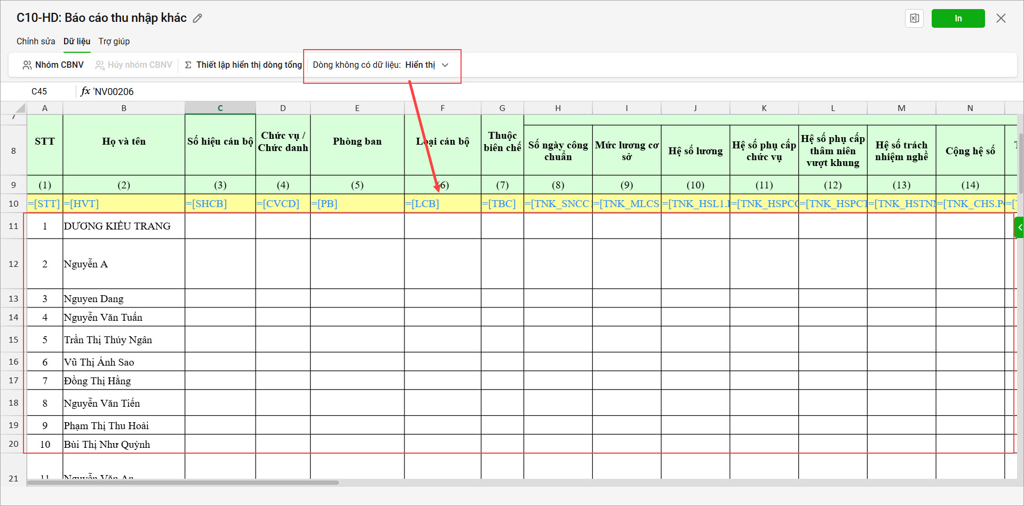This screenshot has height=506, width=1024.
Task: Open Thiết lập hiển thị dòng tổng
Action: click(243, 65)
